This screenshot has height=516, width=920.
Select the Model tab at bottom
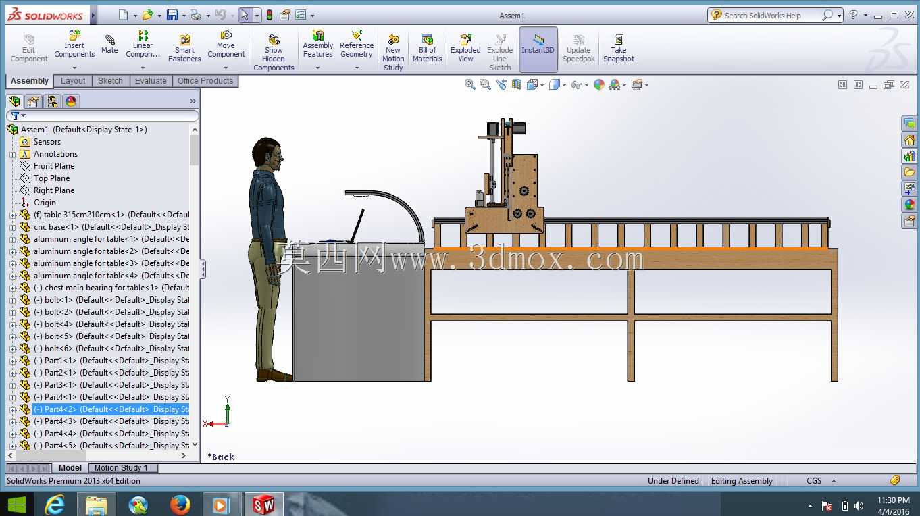70,468
